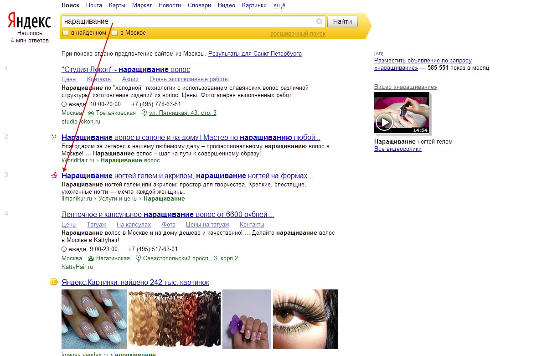Open the Акции sitelink
The width and height of the screenshot is (557, 356).
coord(130,79)
